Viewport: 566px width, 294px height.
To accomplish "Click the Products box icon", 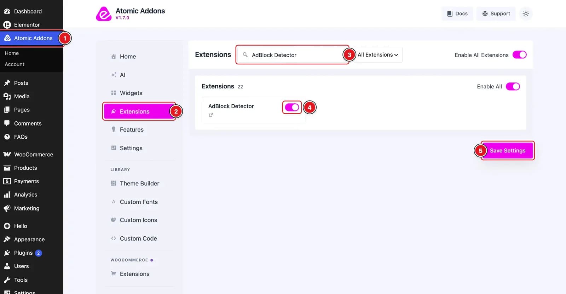I will pos(7,168).
